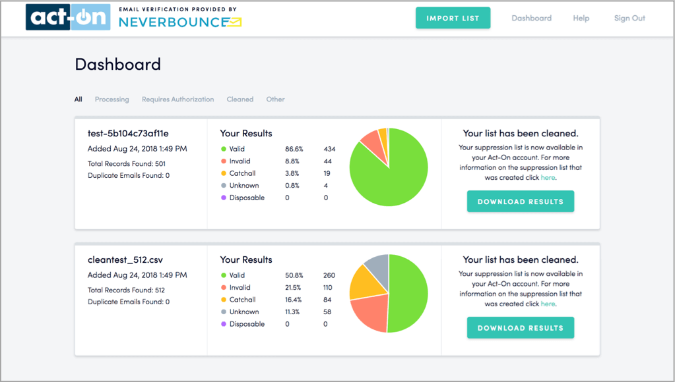
Task: Follow the 'here' link in the cleantest_512.csv card
Action: click(548, 304)
